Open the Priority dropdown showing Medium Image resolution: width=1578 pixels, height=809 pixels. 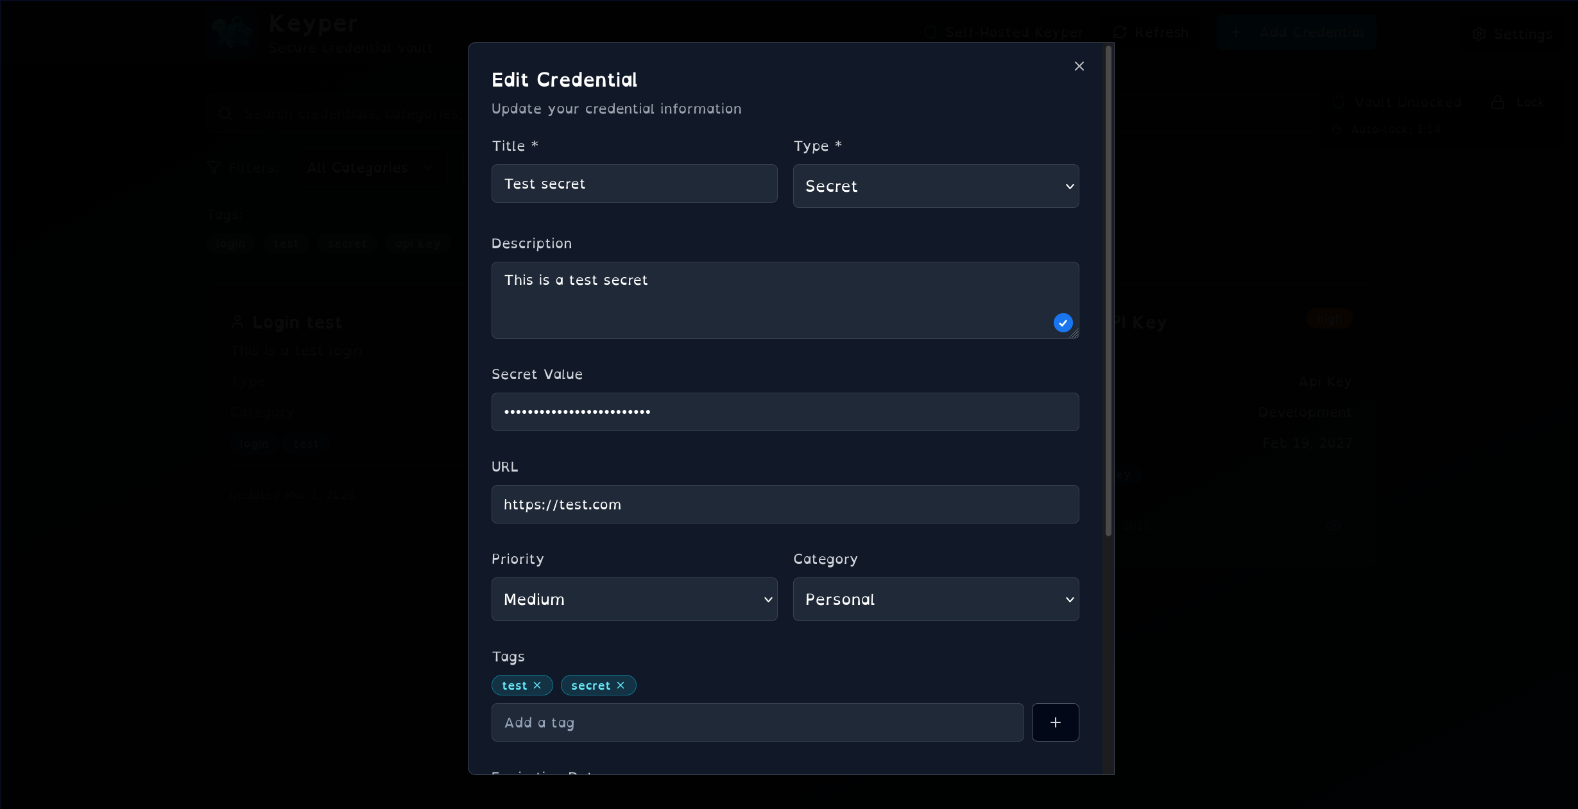634,599
